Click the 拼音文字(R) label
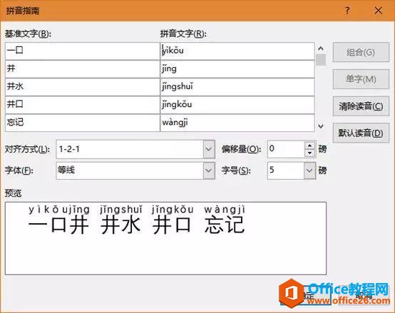 coord(183,34)
